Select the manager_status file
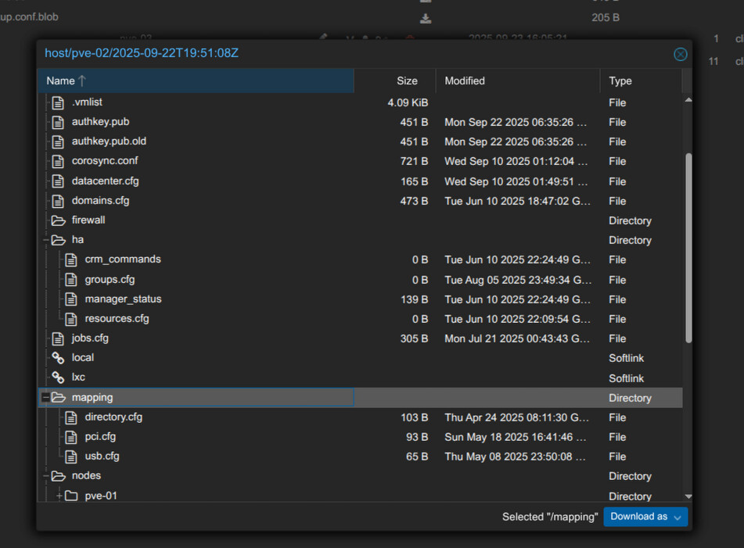This screenshot has height=548, width=744. pos(123,299)
